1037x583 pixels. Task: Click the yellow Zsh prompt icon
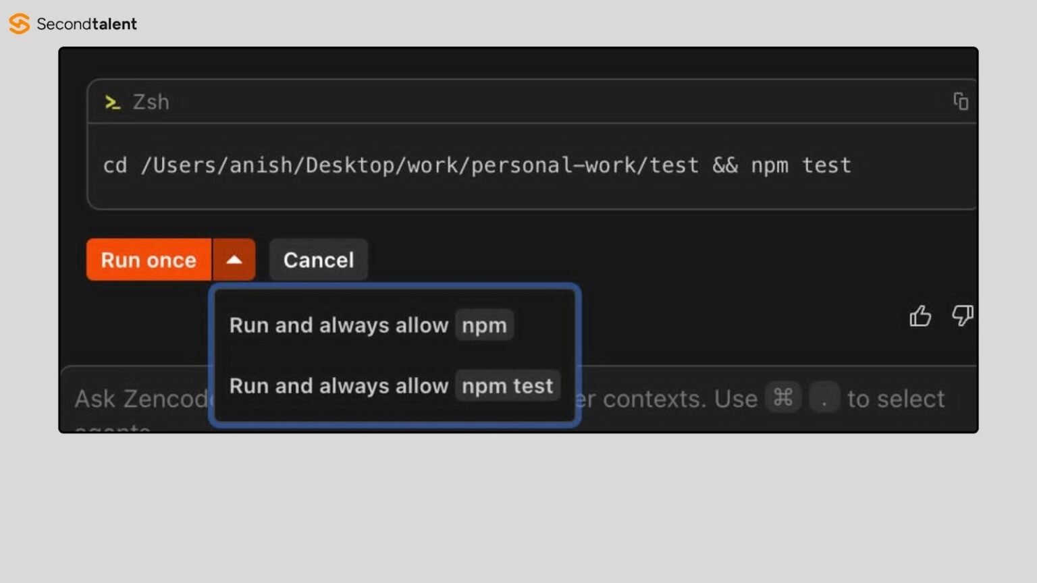point(112,102)
